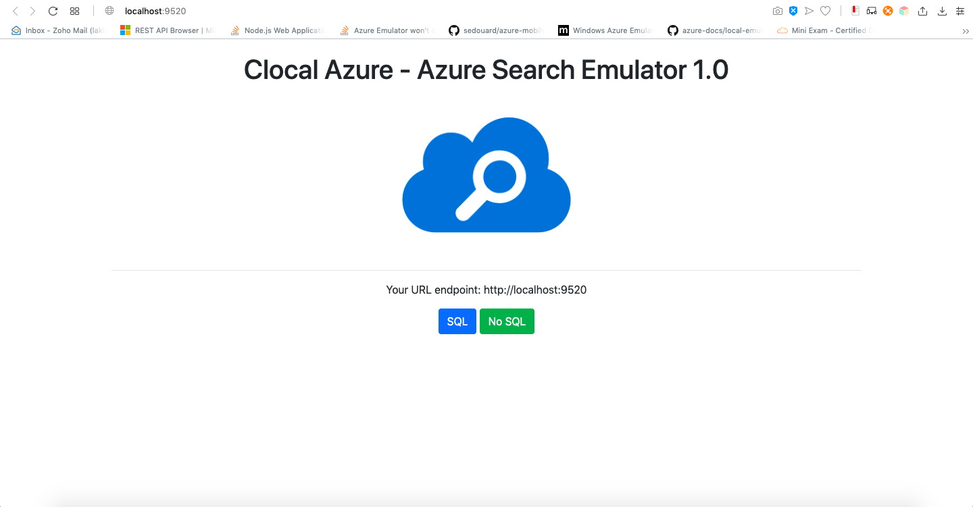Click the share upload icon
The width and height of the screenshot is (973, 507).
pos(923,11)
